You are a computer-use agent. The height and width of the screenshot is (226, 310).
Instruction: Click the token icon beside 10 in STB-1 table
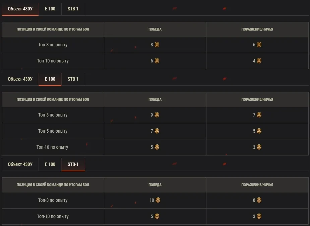coord(158,200)
